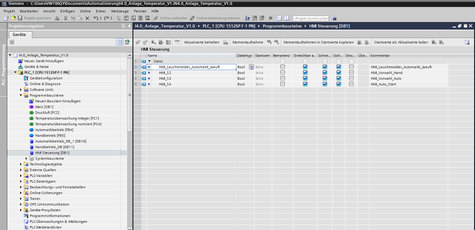Toggle Remanenz checkbox for HMI_S2
This screenshot has width=475, height=230.
[282, 73]
